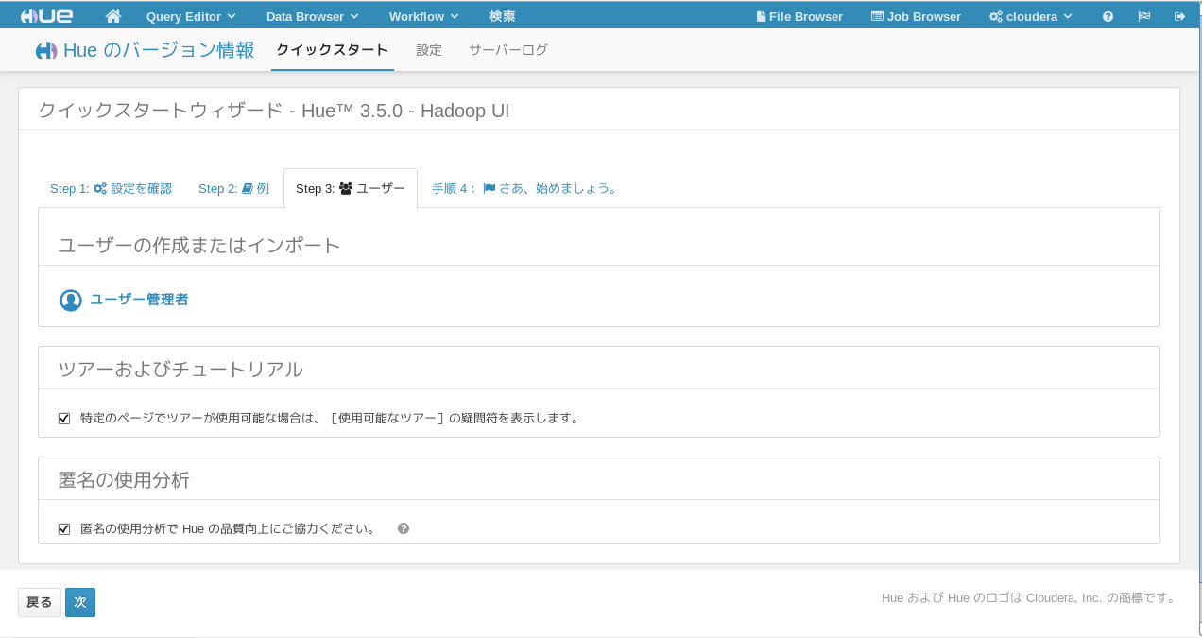This screenshot has width=1202, height=638.
Task: Jump to 手順 4: さあ、始めましょう tab
Action: click(x=524, y=188)
